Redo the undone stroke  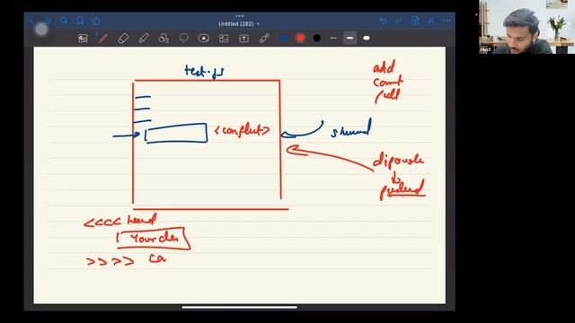(x=399, y=21)
